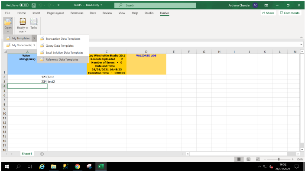Click the Tasks icon in ribbon
The width and height of the screenshot is (305, 173).
coord(33,24)
